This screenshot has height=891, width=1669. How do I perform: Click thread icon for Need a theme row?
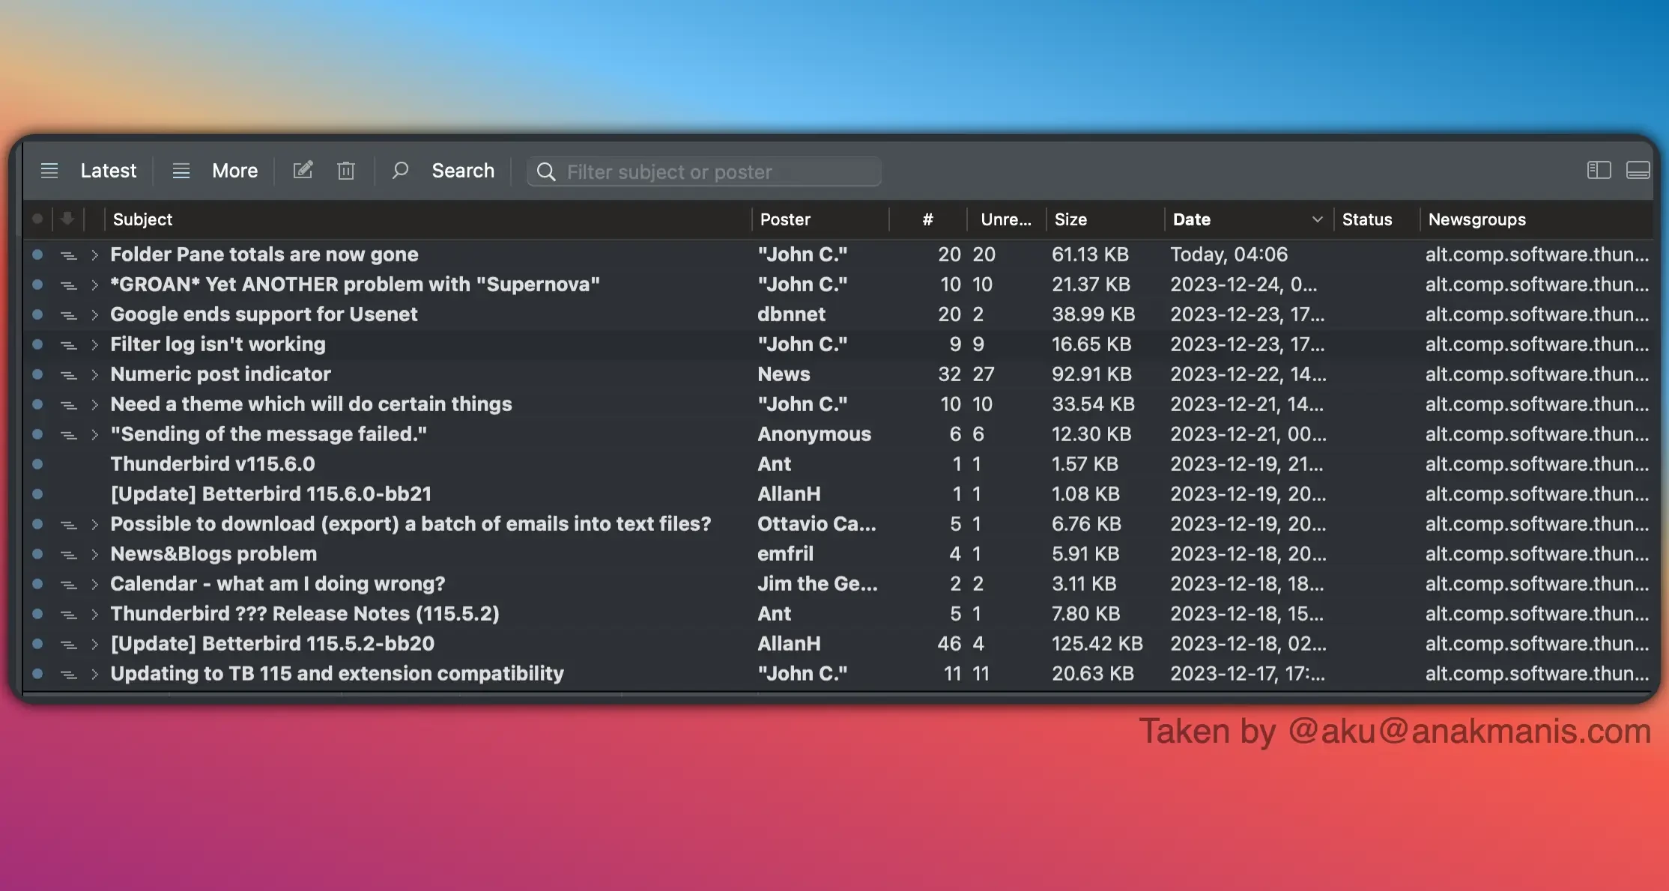68,405
